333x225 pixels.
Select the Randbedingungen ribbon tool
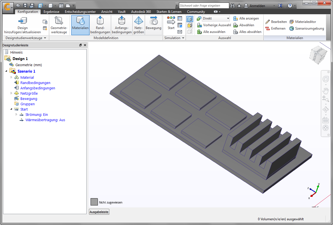(100, 25)
